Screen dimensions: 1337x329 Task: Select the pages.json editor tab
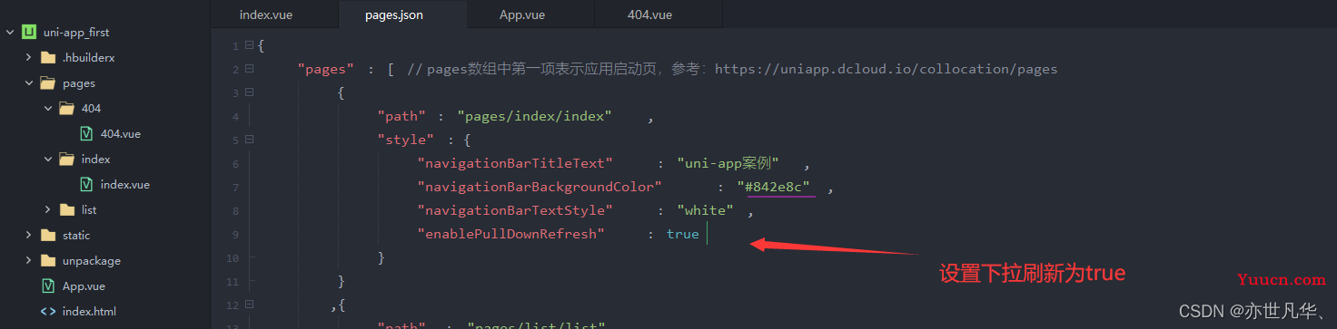click(x=394, y=15)
